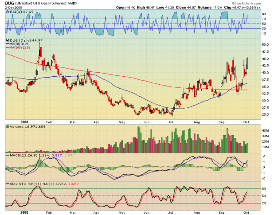
Task: Click the 40M volume axis label
Action: point(265,130)
